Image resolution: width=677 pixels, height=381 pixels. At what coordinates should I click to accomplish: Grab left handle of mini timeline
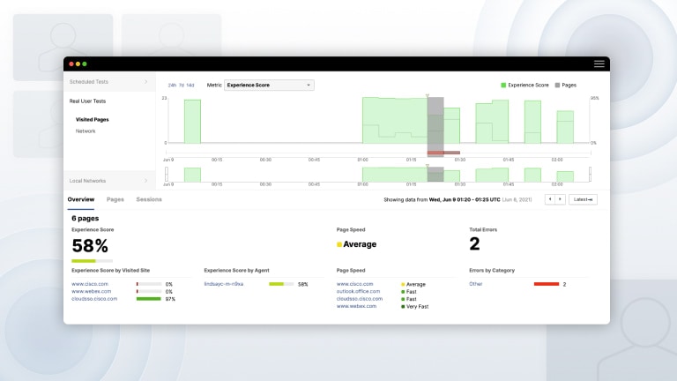[167, 175]
